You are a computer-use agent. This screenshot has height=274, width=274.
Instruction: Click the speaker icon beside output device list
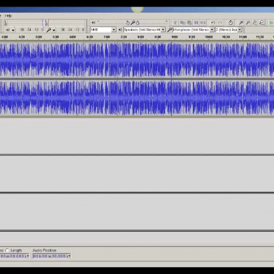(x=120, y=30)
